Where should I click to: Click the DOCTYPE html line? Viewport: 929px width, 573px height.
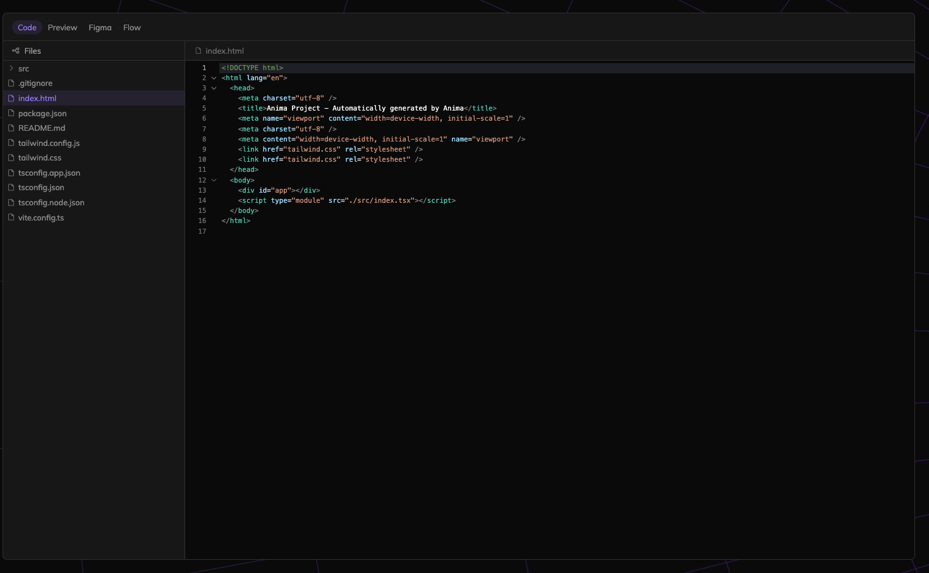tap(252, 68)
